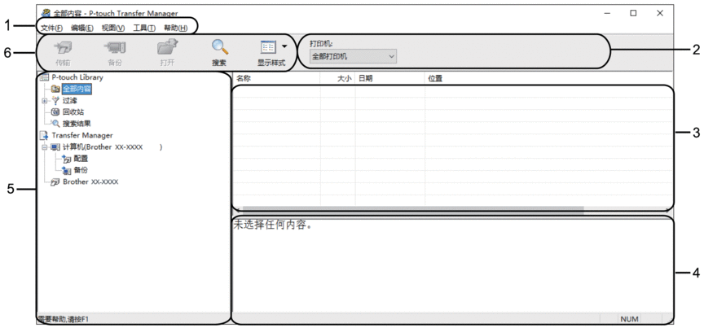Viewport: 704px width, 328px height.
Task: Open the 视图(V) menu
Action: tap(113, 28)
